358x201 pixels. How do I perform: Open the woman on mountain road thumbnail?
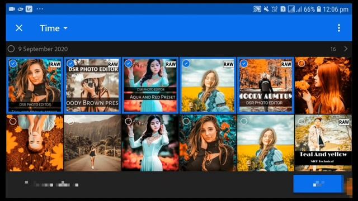tap(92, 143)
